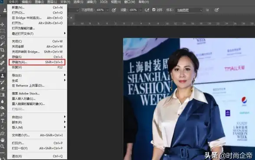This screenshot has height=160, width=255.
Task: Toggle the 对齐 (Aligned) checkbox
Action: tap(154, 10)
